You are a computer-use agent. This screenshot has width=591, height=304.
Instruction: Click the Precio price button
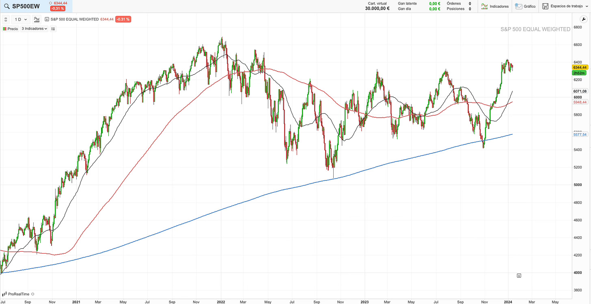(11, 29)
